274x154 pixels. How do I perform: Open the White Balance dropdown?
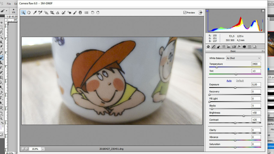(x=243, y=58)
